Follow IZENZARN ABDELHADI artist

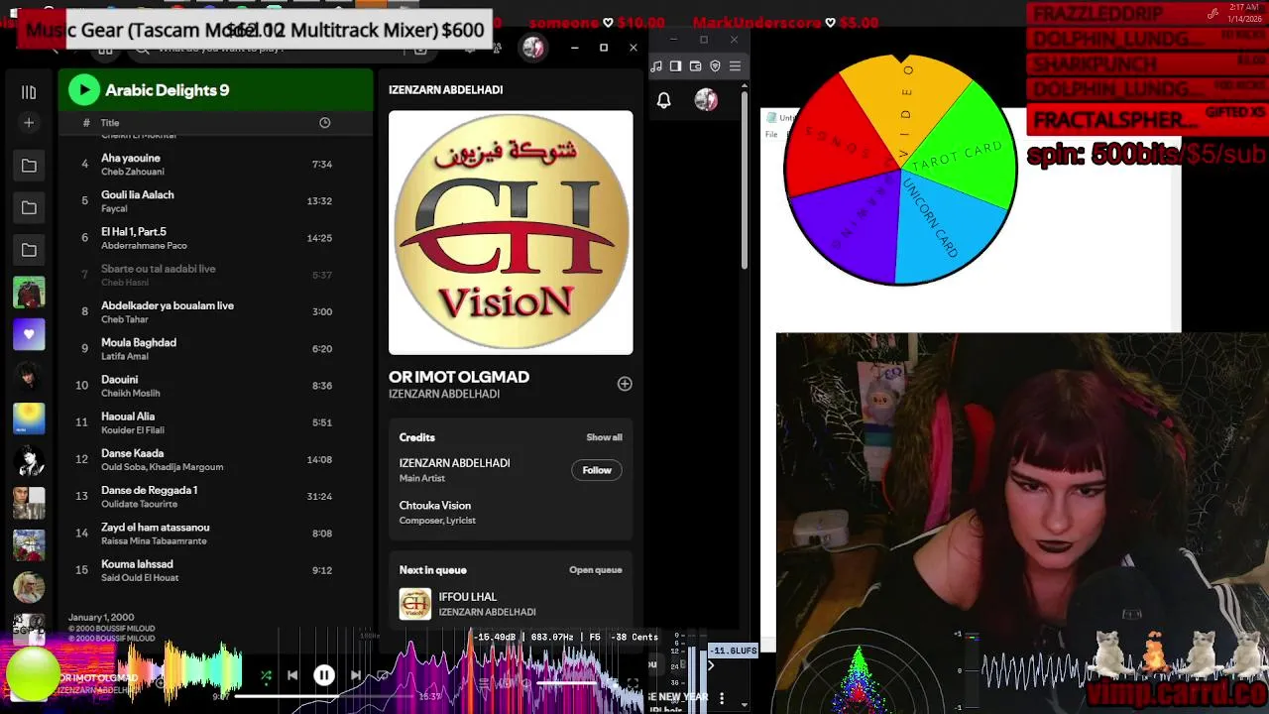[x=597, y=470]
